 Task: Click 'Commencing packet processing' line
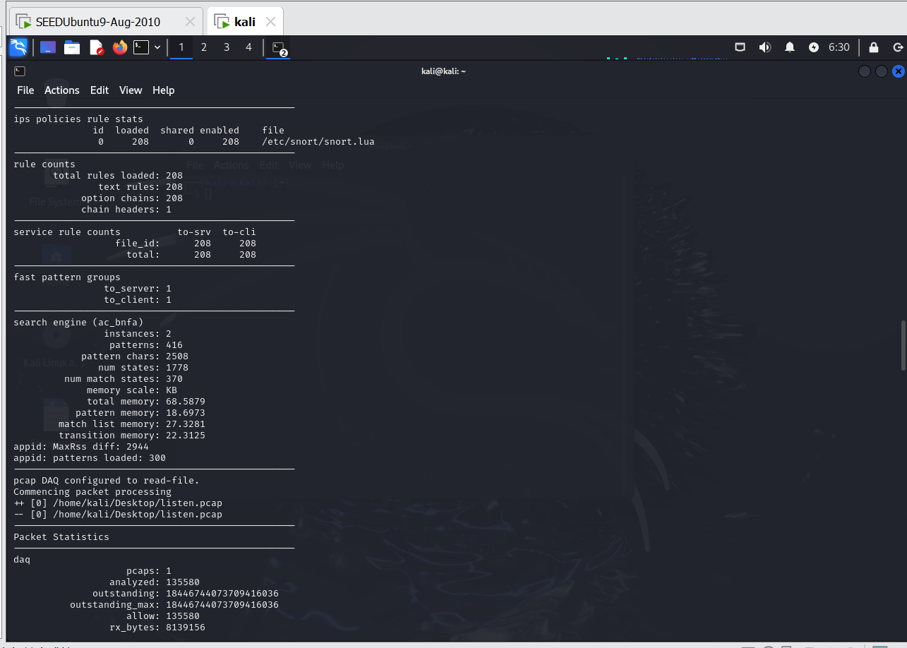click(92, 492)
